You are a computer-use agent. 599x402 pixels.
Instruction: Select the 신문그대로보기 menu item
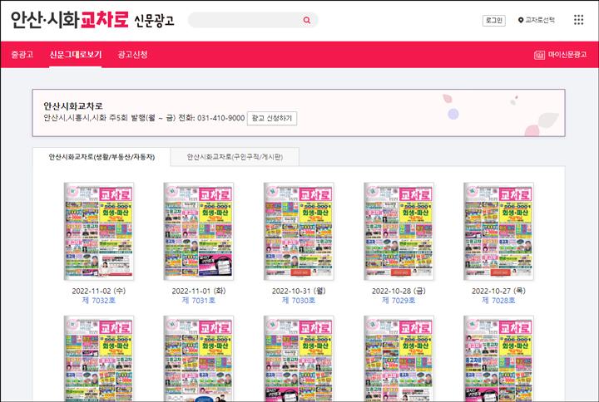(x=75, y=55)
